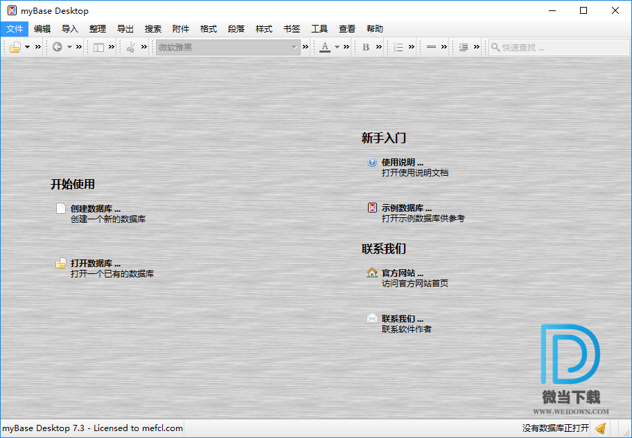632x438 pixels.
Task: Open dropdown arrow next to folder icon
Action: tap(28, 47)
